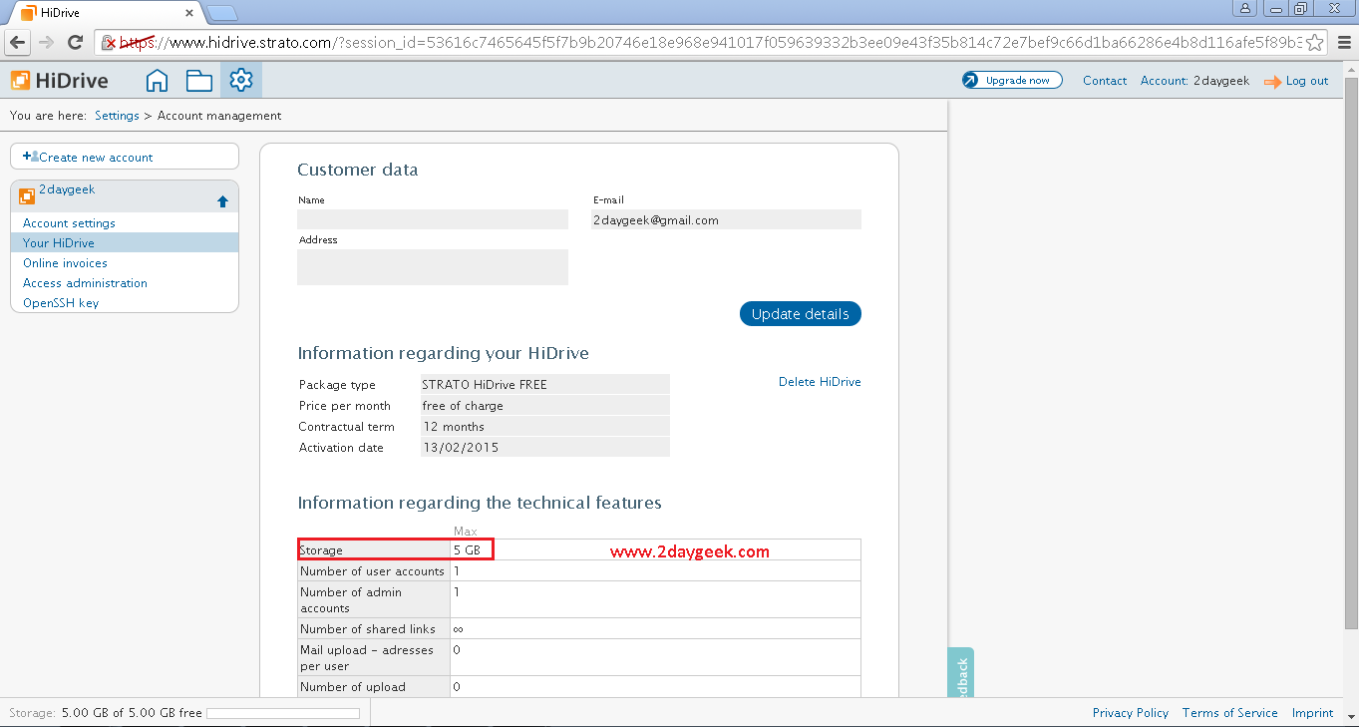1359x727 pixels.
Task: Click the Delete HiDrive link
Action: click(820, 382)
